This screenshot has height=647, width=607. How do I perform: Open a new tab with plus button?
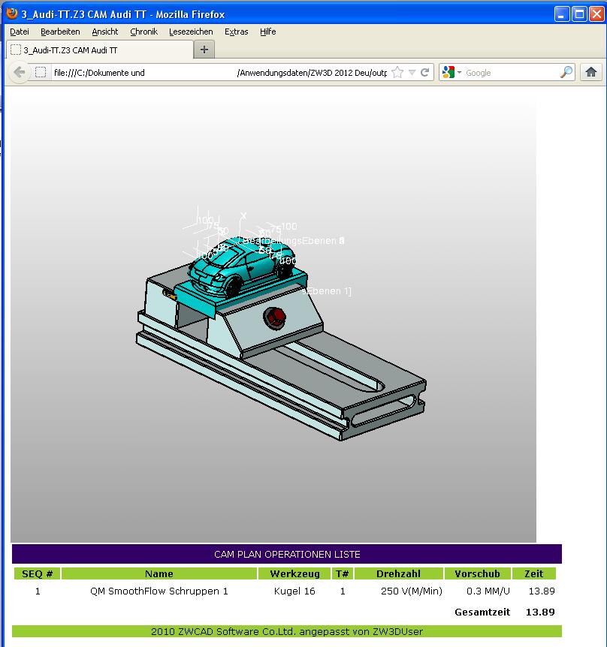pos(204,50)
